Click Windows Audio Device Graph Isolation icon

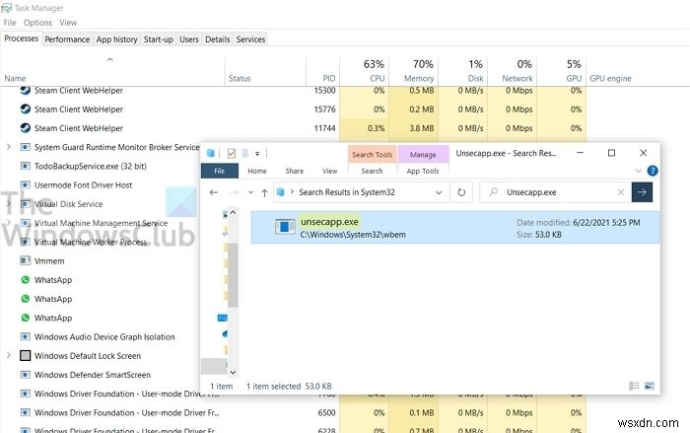tap(25, 336)
